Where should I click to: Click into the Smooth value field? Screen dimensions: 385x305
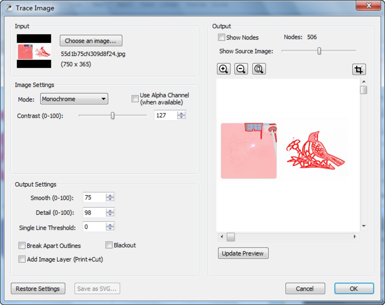click(x=95, y=197)
